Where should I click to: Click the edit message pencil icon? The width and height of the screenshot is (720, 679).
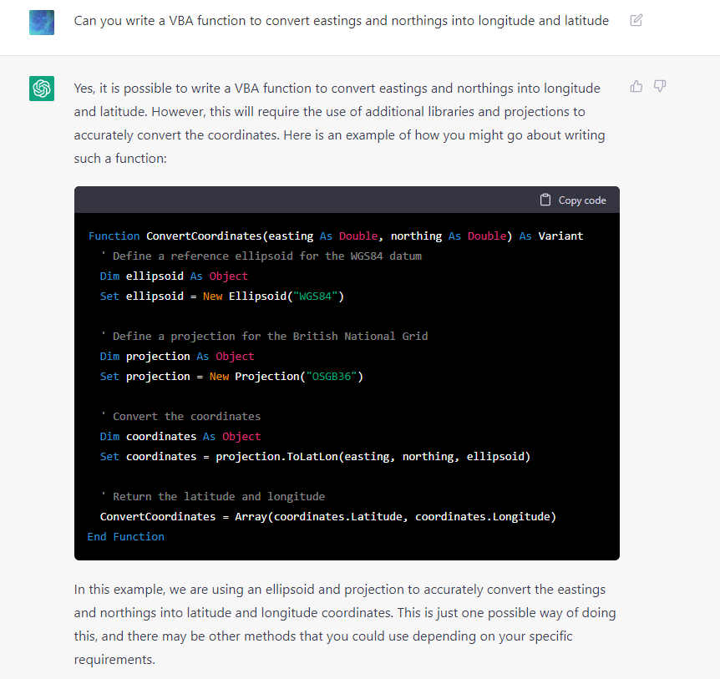point(636,20)
